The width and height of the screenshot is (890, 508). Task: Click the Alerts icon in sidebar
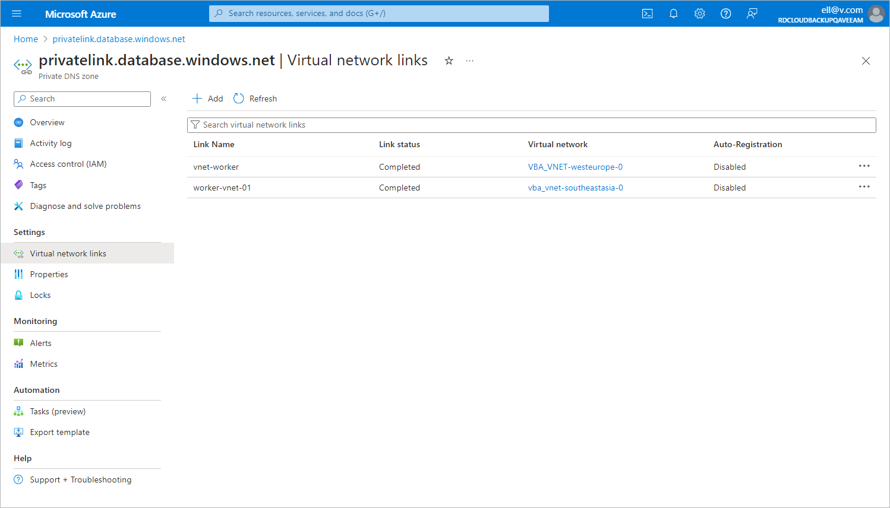(18, 343)
